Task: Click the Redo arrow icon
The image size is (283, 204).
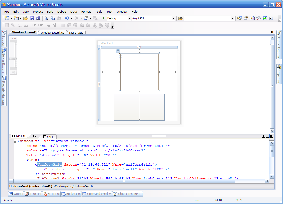Action: click(76, 18)
